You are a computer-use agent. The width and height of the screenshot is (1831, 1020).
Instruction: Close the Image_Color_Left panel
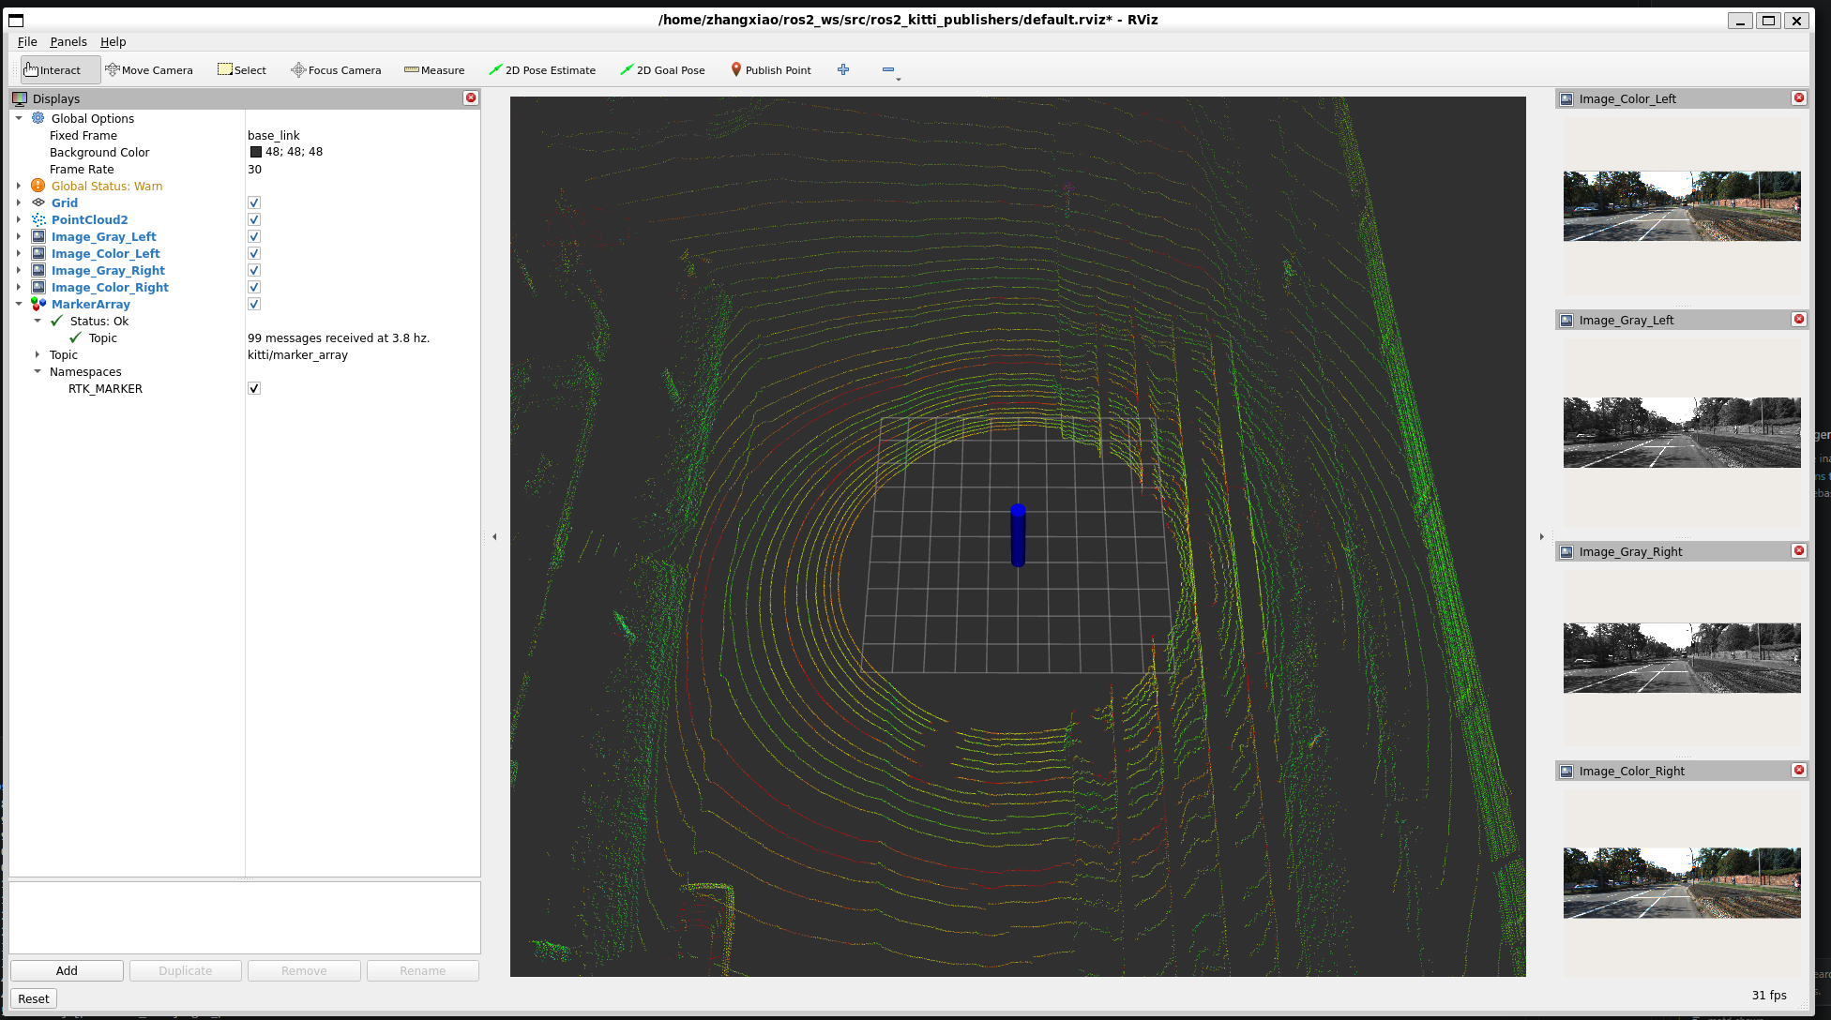[x=1798, y=97]
